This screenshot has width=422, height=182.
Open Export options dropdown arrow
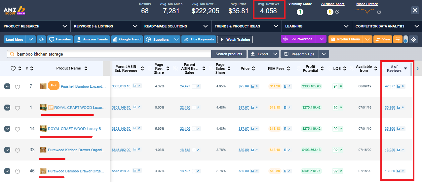click(275, 54)
